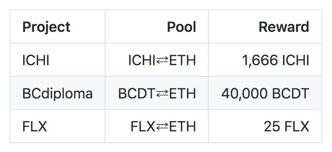Click ETH in the BCdiploma pool row

(183, 94)
